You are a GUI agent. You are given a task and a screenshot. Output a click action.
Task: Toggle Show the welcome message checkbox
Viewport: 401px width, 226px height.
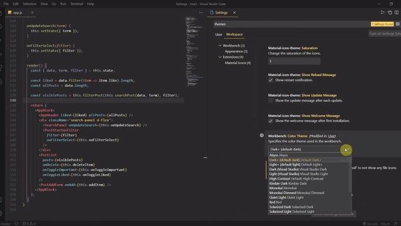271,121
